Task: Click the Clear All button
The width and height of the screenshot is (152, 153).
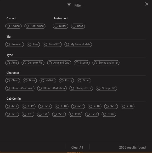Action: [x=77, y=147]
